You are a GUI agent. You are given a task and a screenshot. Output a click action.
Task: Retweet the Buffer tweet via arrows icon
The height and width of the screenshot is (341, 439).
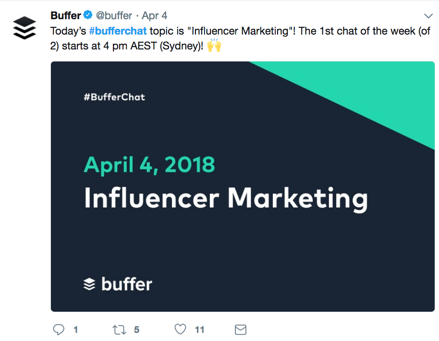tap(118, 329)
